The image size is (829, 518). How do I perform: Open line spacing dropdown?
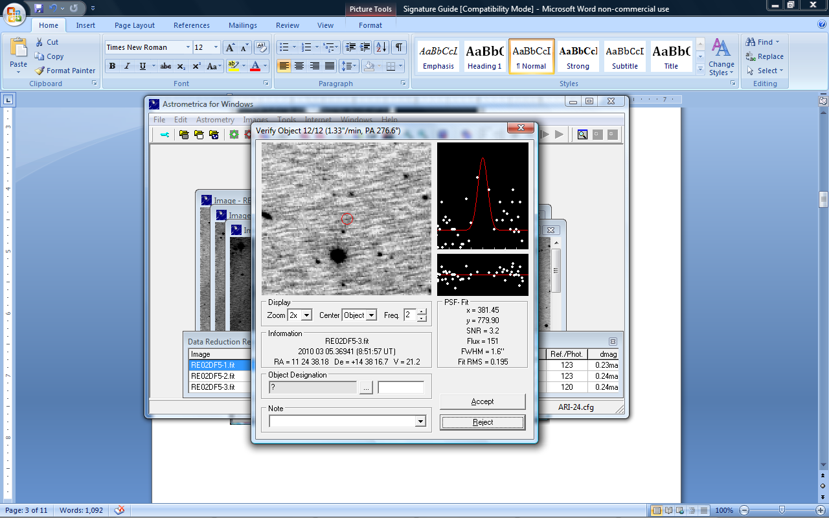coord(349,66)
